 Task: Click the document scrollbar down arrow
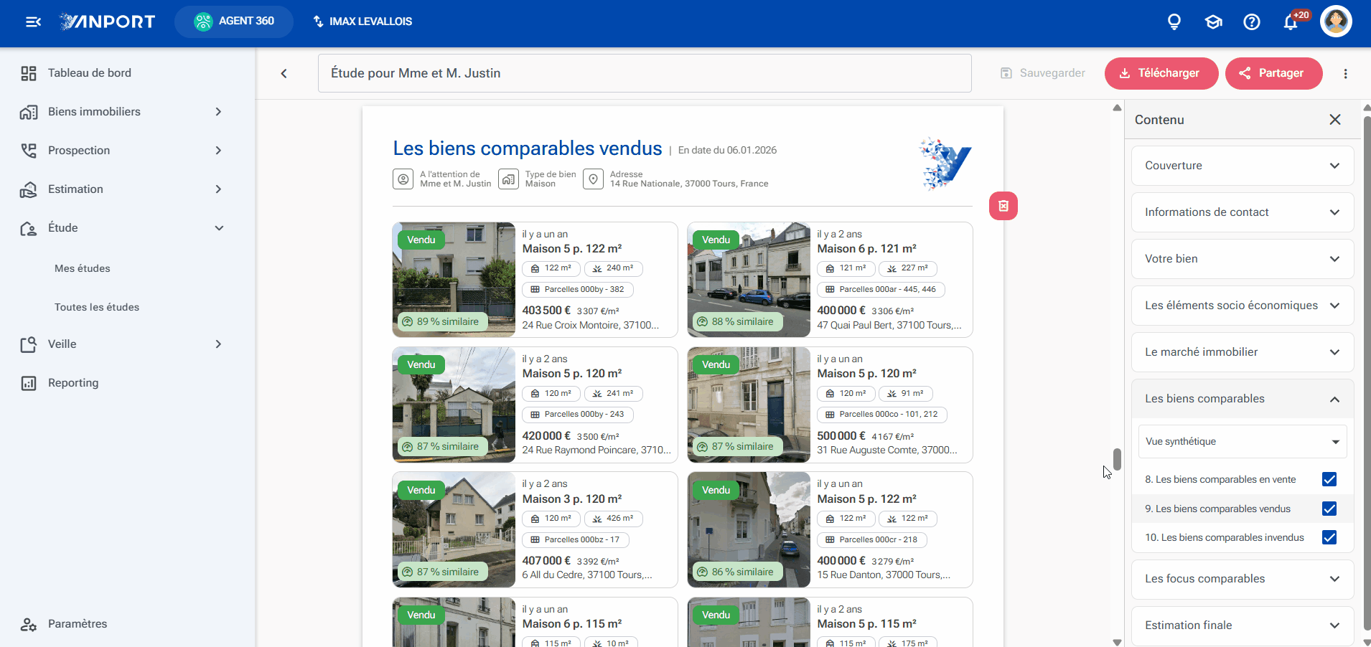tap(1117, 642)
